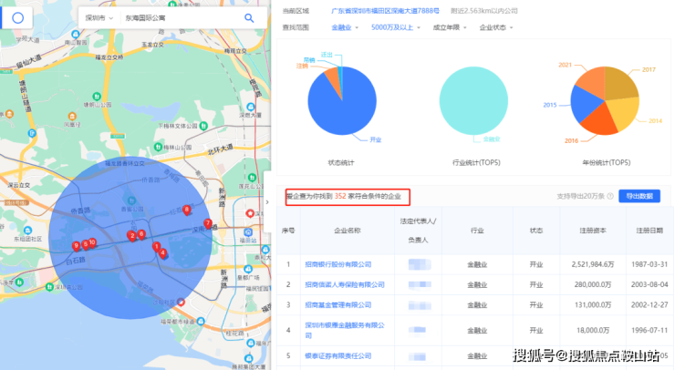675x370 pixels.
Task: Expand the 成立年限 filter
Action: (x=450, y=28)
